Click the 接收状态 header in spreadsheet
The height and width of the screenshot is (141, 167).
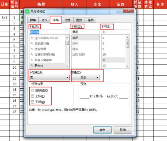[148, 4]
